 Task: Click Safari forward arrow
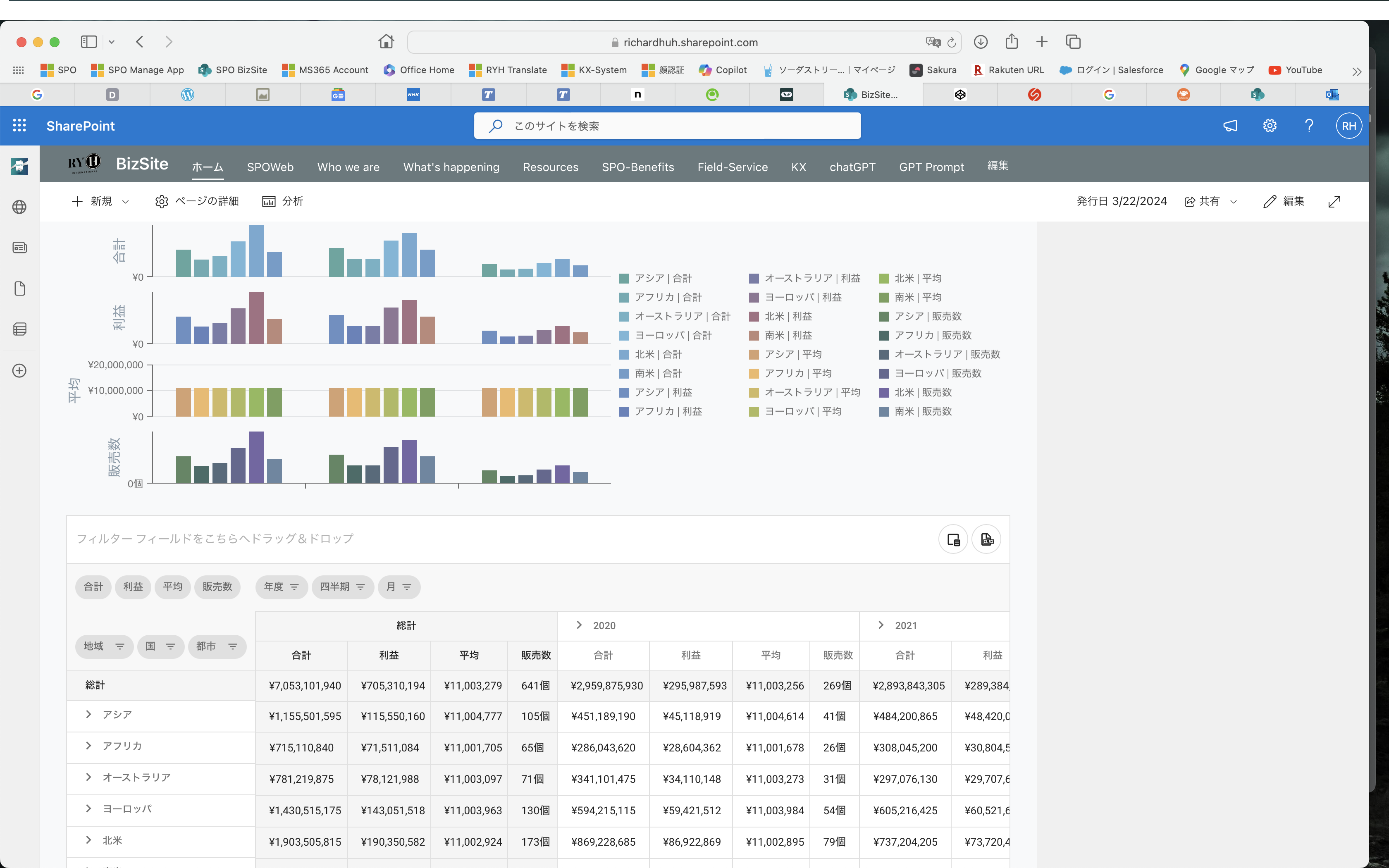pyautogui.click(x=168, y=41)
